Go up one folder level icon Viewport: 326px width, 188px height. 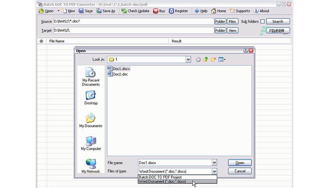tap(206, 60)
